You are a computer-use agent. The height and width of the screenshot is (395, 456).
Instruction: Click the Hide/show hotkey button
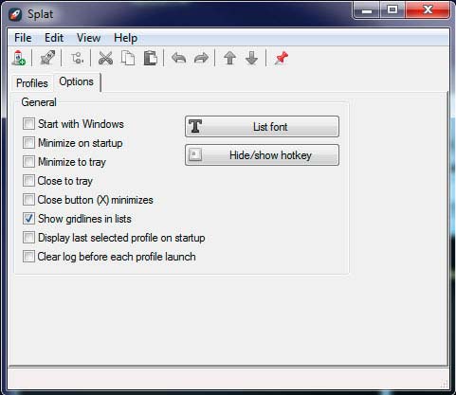click(x=262, y=155)
